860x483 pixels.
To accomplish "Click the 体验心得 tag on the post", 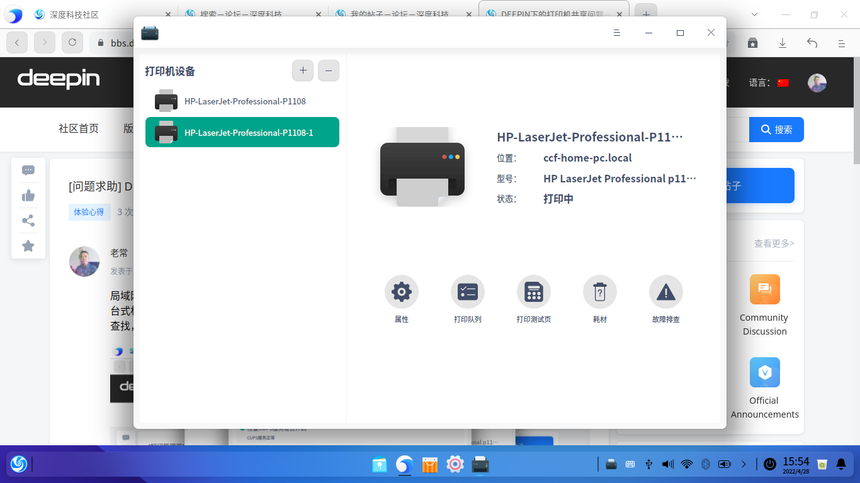I will coord(89,212).
